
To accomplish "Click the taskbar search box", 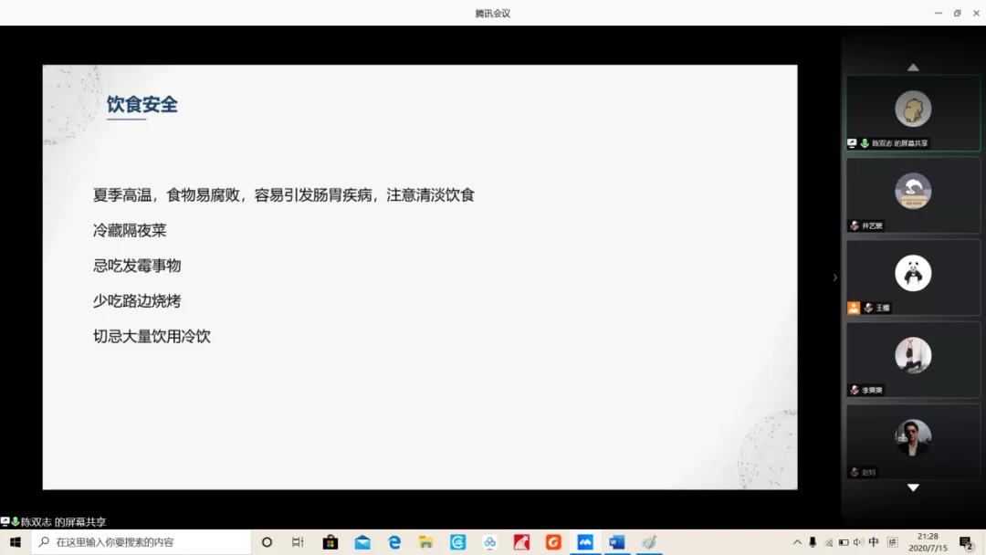I will click(x=142, y=542).
